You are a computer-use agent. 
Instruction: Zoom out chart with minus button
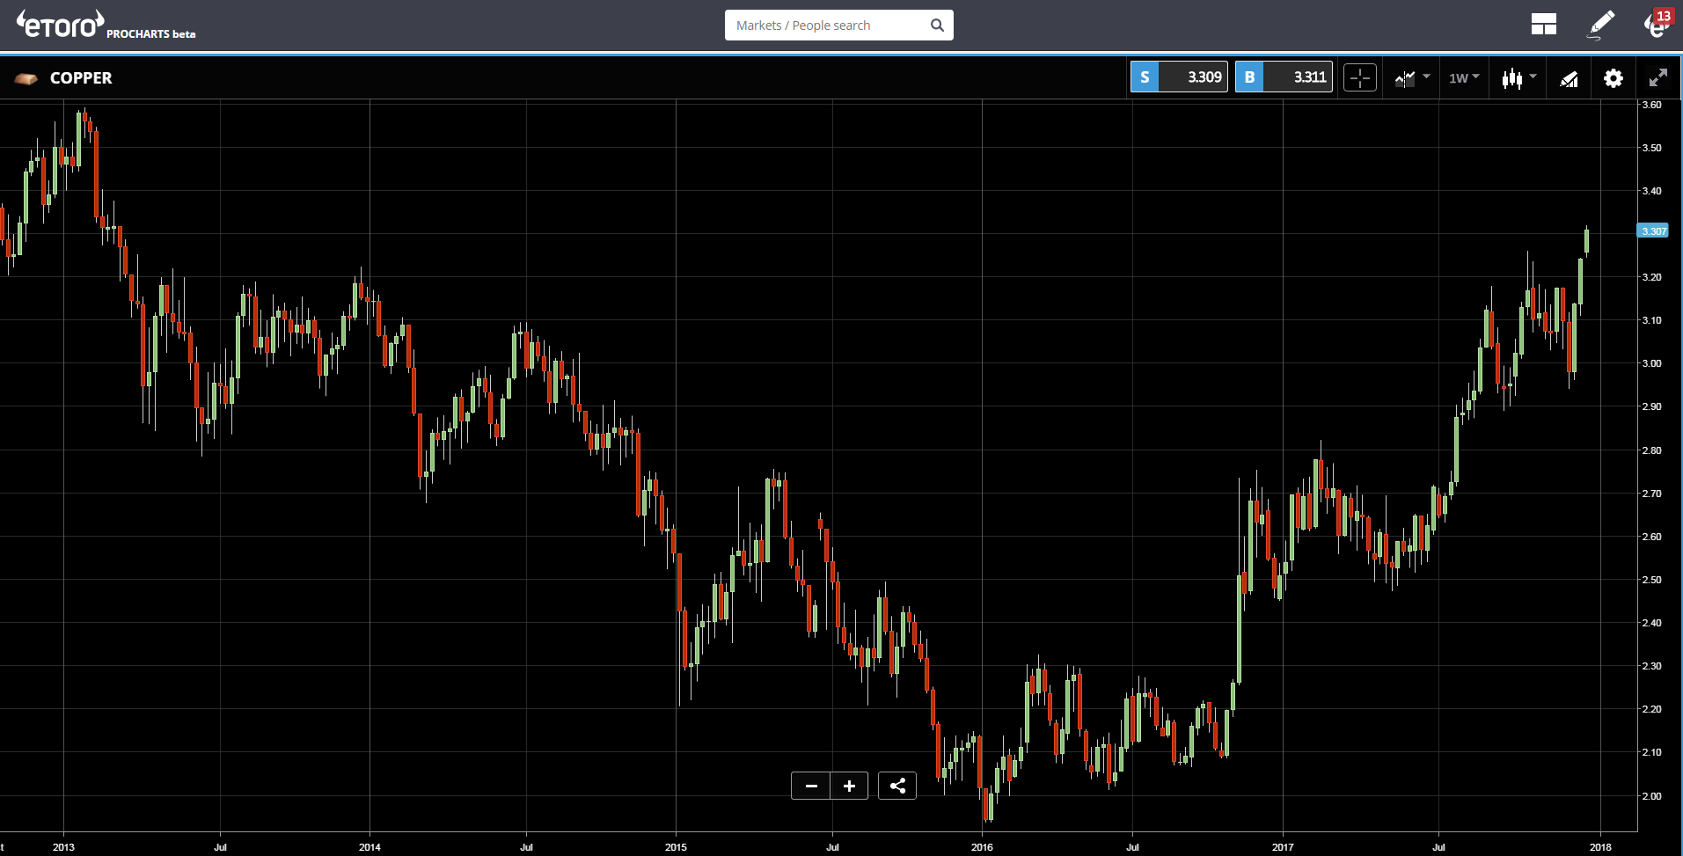(x=811, y=786)
